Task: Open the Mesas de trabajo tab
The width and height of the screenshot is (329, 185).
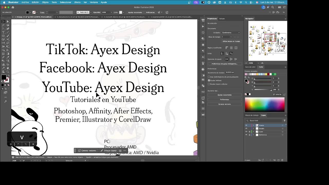Action: point(252,115)
